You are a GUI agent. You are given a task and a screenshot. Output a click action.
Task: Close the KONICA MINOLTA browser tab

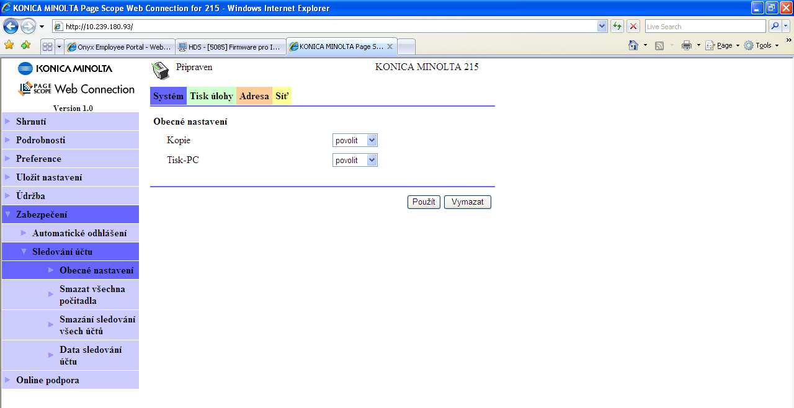click(390, 47)
